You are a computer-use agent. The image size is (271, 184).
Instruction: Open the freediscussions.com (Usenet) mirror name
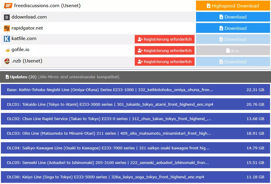click(x=47, y=6)
